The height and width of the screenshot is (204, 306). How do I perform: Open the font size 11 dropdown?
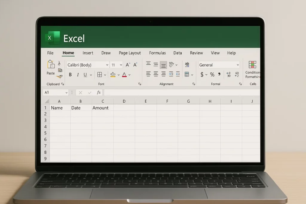pyautogui.click(x=116, y=65)
